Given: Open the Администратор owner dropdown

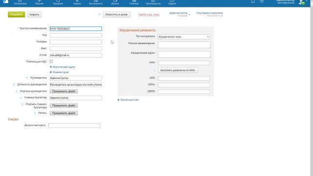Looking at the screenshot, I should coord(179,14).
